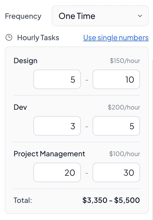Click the Use single numbers link

(x=116, y=38)
